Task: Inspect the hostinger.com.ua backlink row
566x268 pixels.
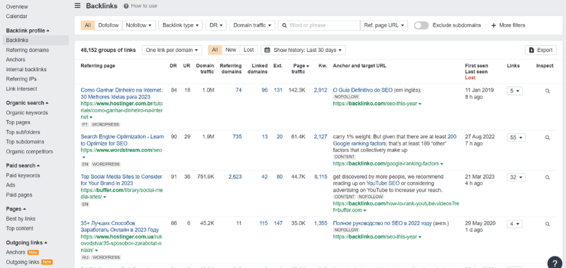Action: click(x=547, y=224)
